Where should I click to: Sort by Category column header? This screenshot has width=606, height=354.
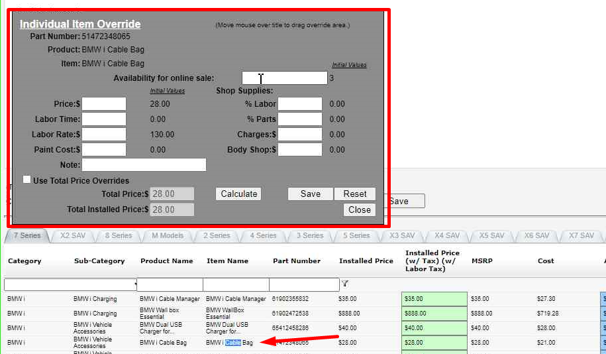(25, 261)
